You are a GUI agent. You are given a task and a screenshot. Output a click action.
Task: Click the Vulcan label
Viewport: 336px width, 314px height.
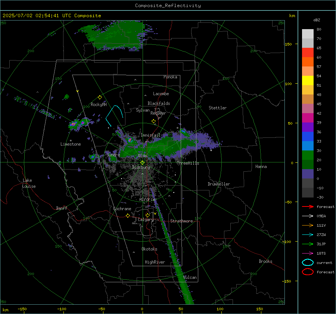click(x=190, y=277)
